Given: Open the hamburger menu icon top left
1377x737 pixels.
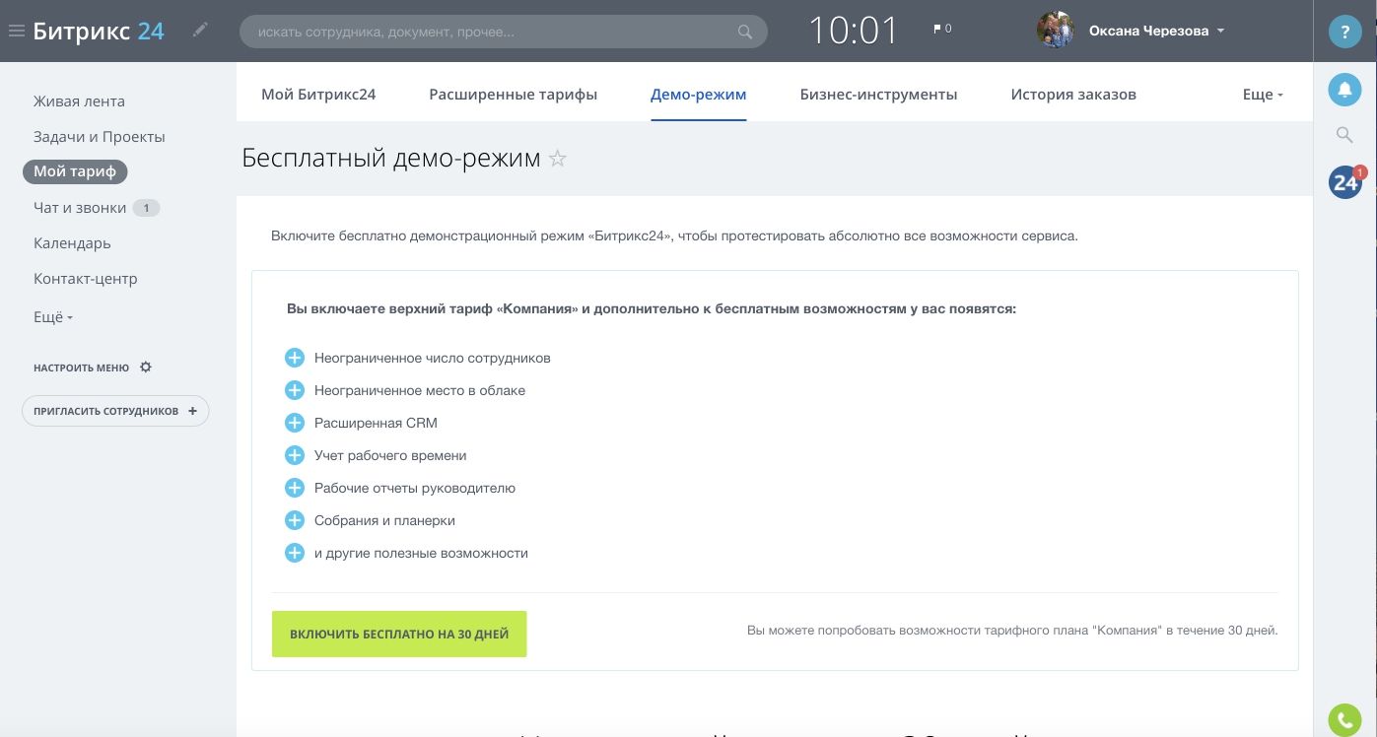Looking at the screenshot, I should coord(16,31).
